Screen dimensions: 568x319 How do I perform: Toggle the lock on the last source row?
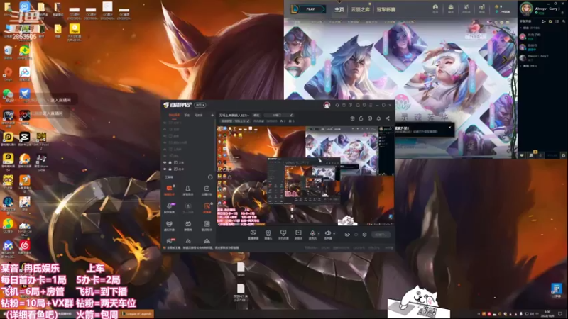(170, 169)
